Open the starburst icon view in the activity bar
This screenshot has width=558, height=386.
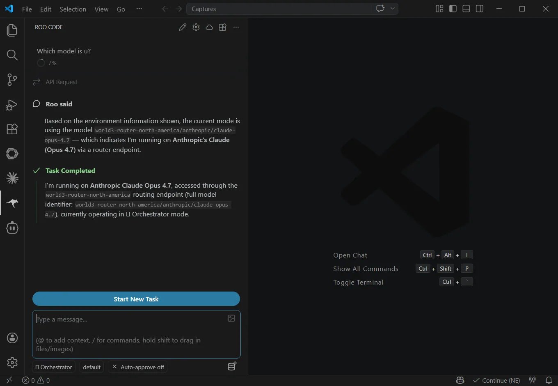[x=12, y=178]
